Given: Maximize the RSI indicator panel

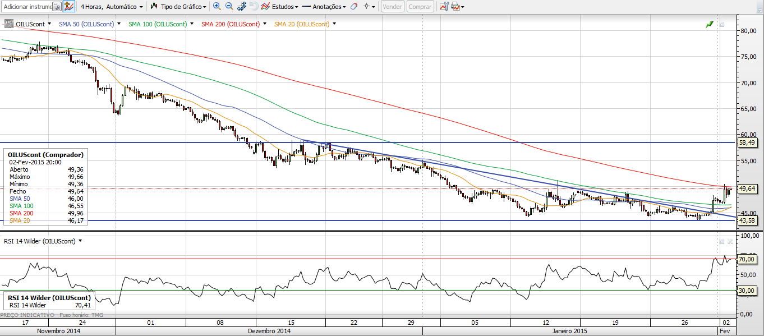Looking at the screenshot, I should coord(722,241).
